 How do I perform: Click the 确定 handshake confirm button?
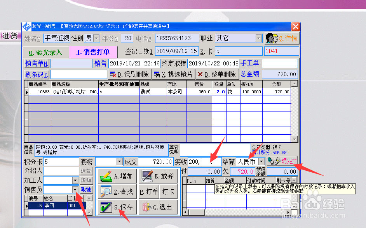(282, 161)
